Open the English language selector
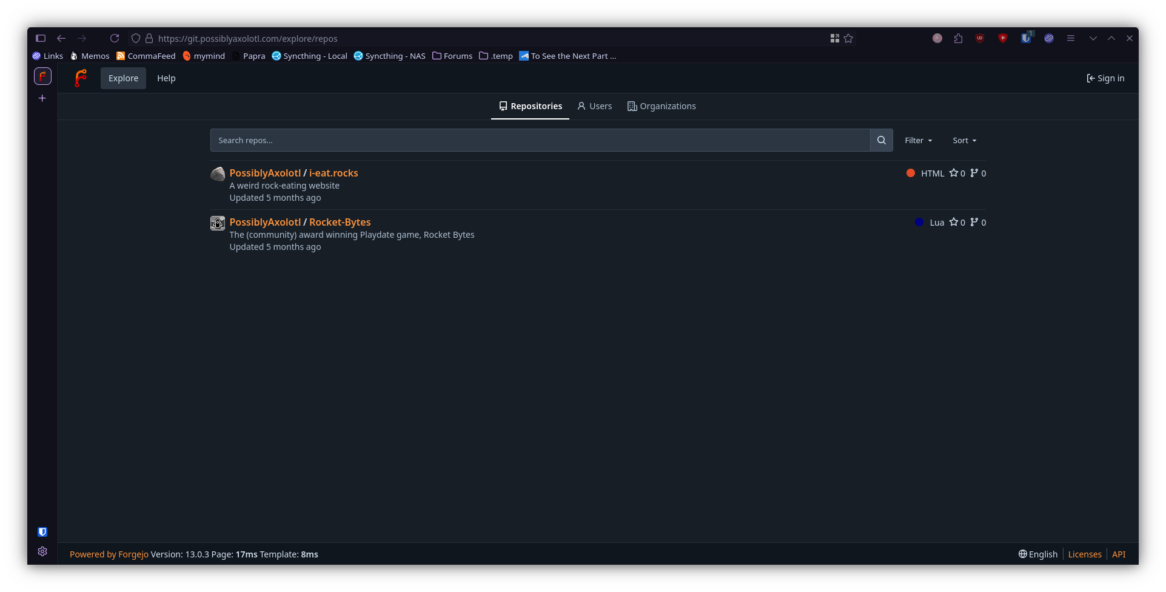 tap(1037, 554)
